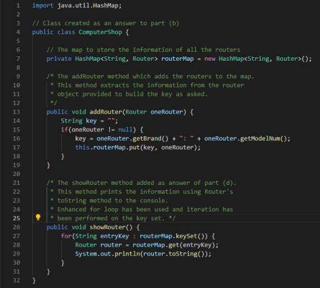This screenshot has width=320, height=288.
Task: Click the null keyword in the if condition
Action: coord(125,130)
